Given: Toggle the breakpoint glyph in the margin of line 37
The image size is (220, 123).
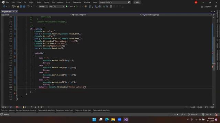Looking at the screenshot, I should click(x=15, y=57).
